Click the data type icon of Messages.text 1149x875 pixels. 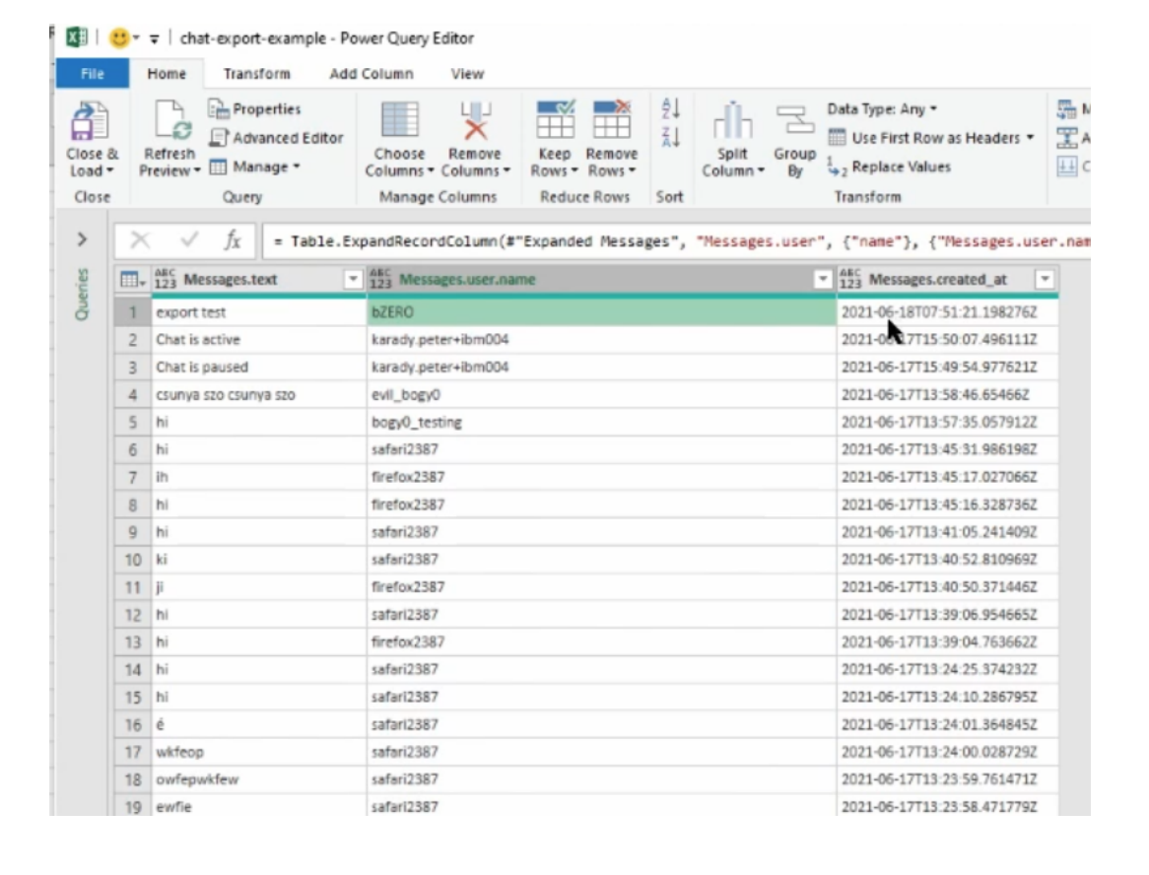point(166,279)
